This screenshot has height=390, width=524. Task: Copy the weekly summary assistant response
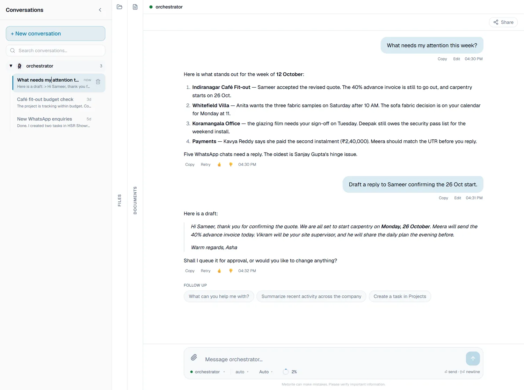point(190,164)
